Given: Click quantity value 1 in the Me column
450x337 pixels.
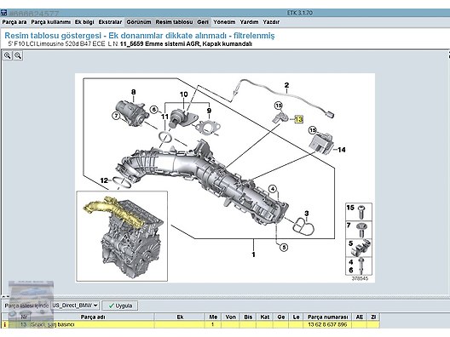Looking at the screenshot, I should click(x=213, y=325).
